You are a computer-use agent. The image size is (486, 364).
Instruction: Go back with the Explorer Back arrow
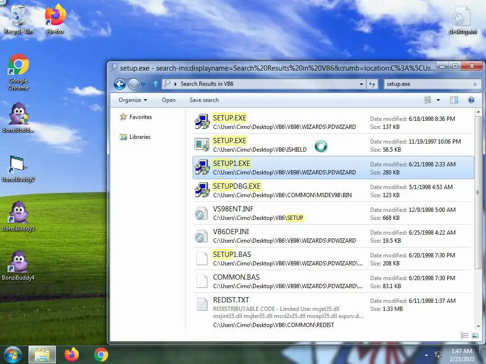click(120, 84)
